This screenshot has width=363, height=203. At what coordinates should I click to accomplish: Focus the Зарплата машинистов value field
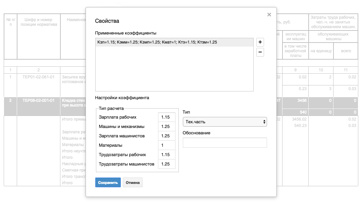(166, 136)
